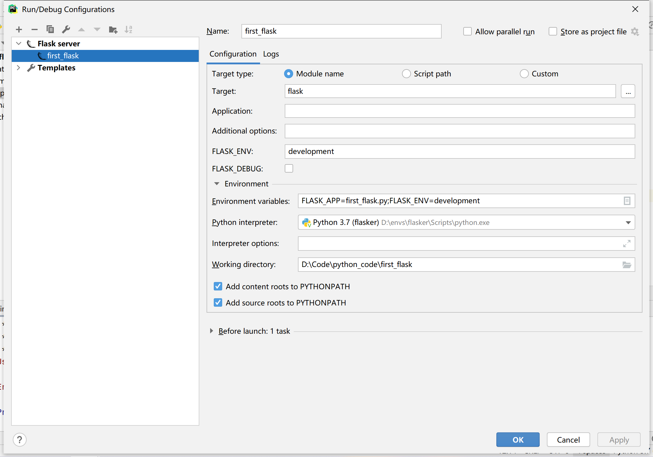Switch to the Logs tab
653x457 pixels.
[271, 54]
